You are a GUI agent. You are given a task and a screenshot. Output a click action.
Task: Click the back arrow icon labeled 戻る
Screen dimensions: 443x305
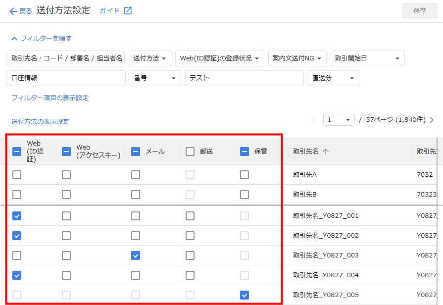pyautogui.click(x=13, y=11)
